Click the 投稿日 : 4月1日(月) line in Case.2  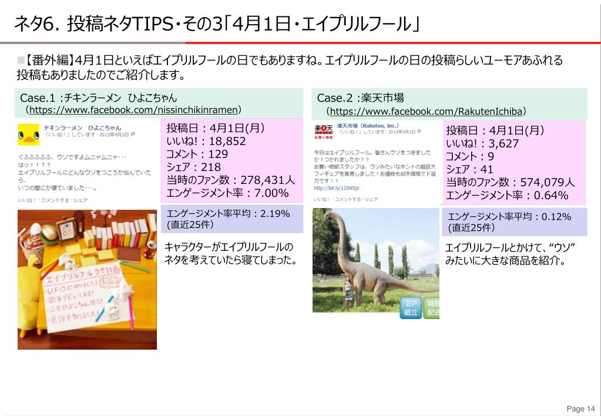(x=495, y=130)
